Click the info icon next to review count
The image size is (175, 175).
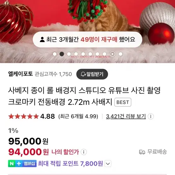pos(151,117)
